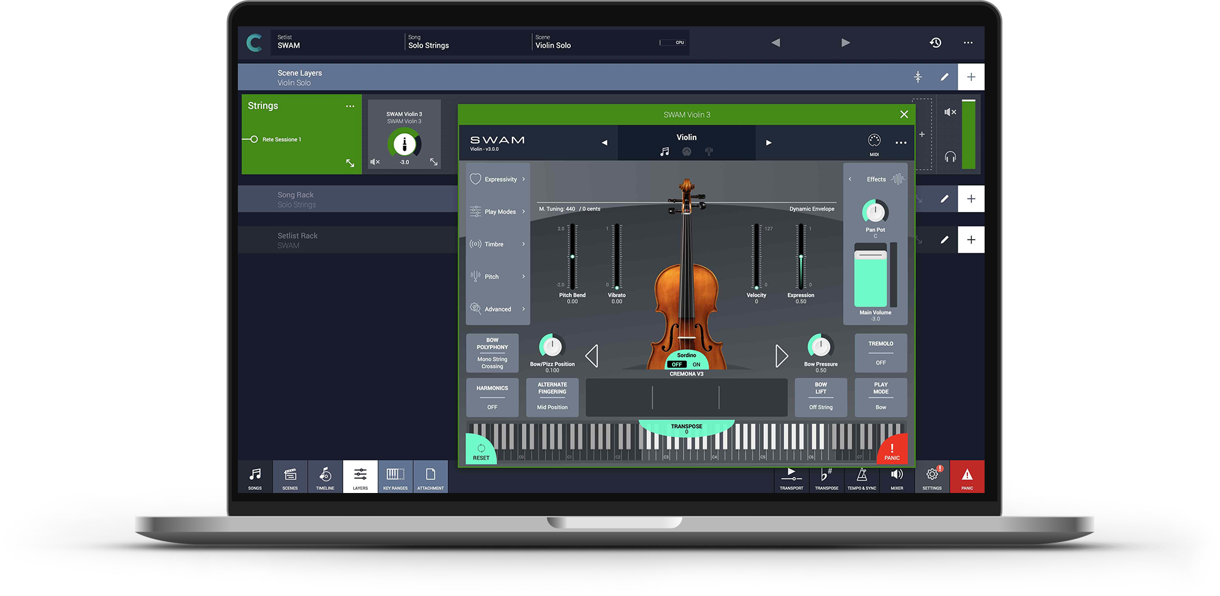Screen dimensions: 1220x596
Task: Adjust the Main Volume fader
Action: (871, 275)
